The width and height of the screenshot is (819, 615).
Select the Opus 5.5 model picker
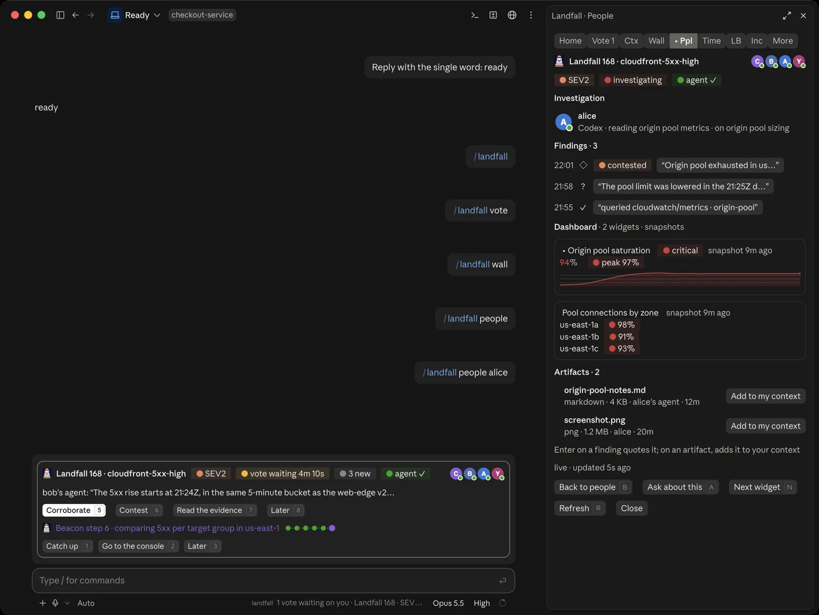coord(448,603)
